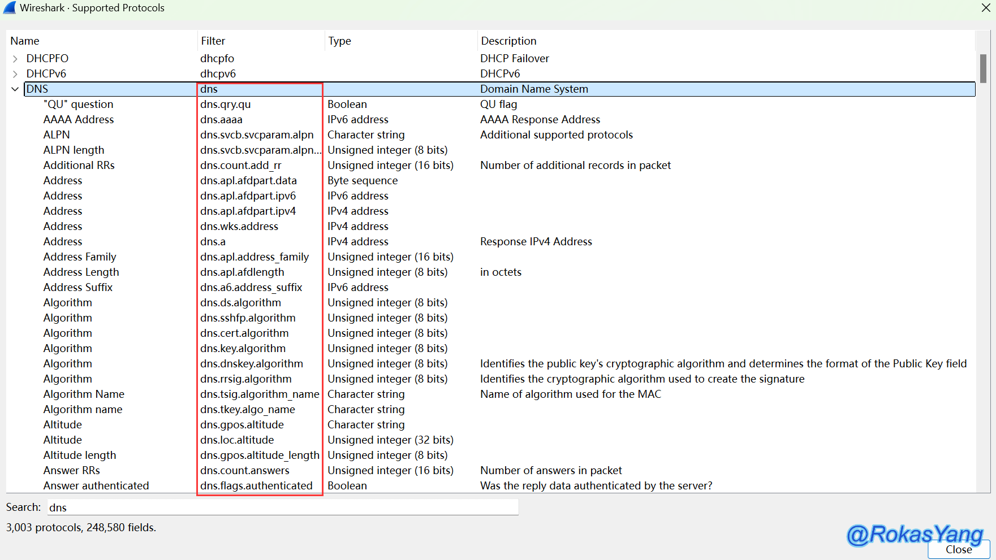Select the Algorithm Name tsig row

(x=84, y=394)
